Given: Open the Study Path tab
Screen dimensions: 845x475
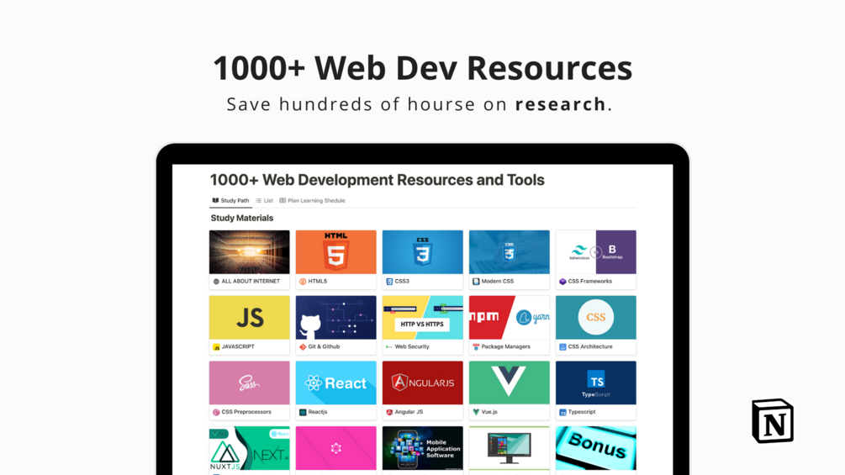Looking at the screenshot, I should [230, 200].
